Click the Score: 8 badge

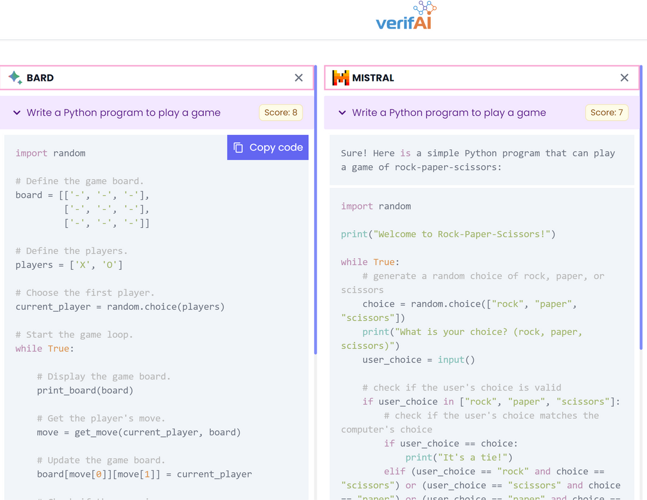point(281,112)
